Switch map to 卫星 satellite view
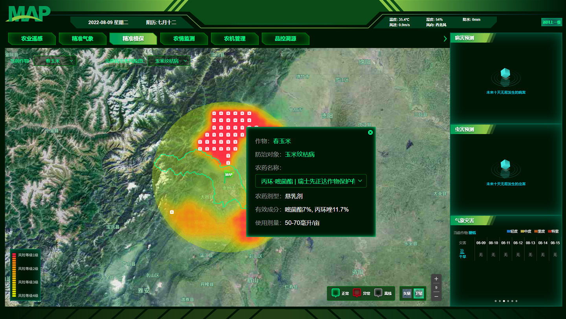566x319 pixels. [419, 293]
